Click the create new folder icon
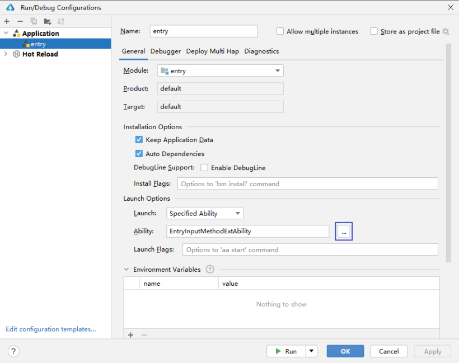 pos(48,21)
